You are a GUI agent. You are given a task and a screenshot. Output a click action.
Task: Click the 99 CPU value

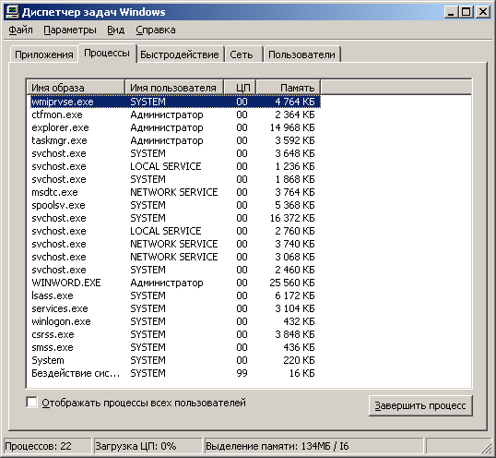[x=242, y=373]
